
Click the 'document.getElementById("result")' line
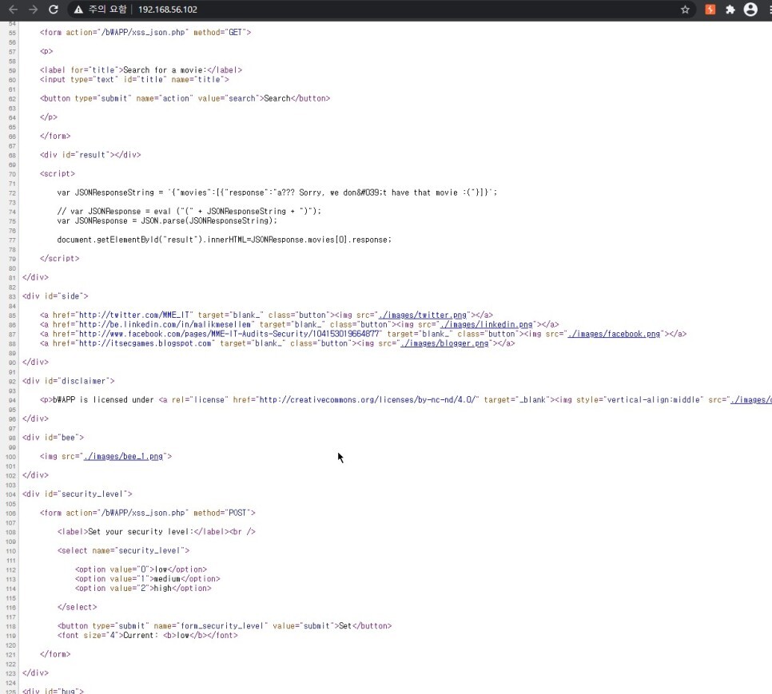(224, 240)
